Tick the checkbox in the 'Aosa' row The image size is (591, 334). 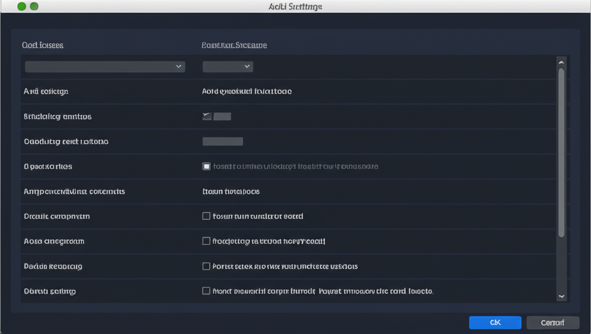point(206,241)
